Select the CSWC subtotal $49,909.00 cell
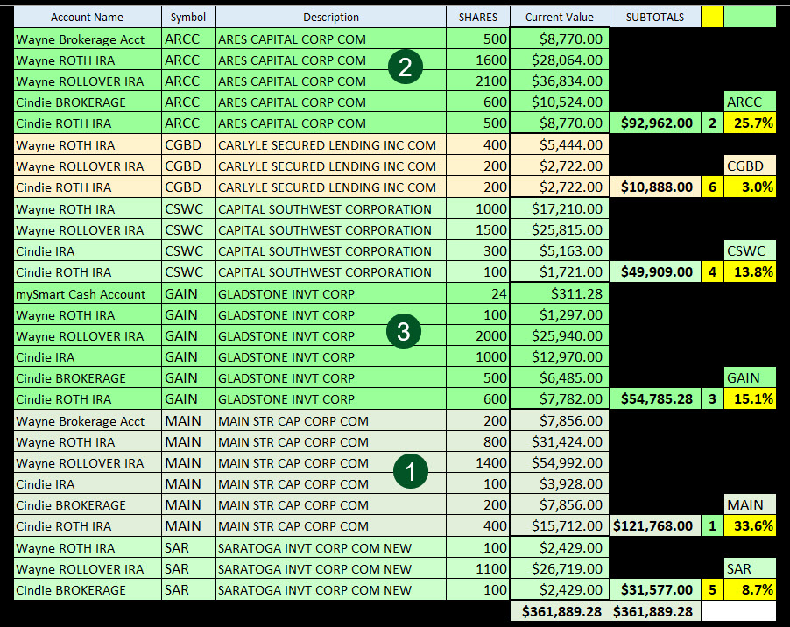This screenshot has width=790, height=627. tap(655, 272)
